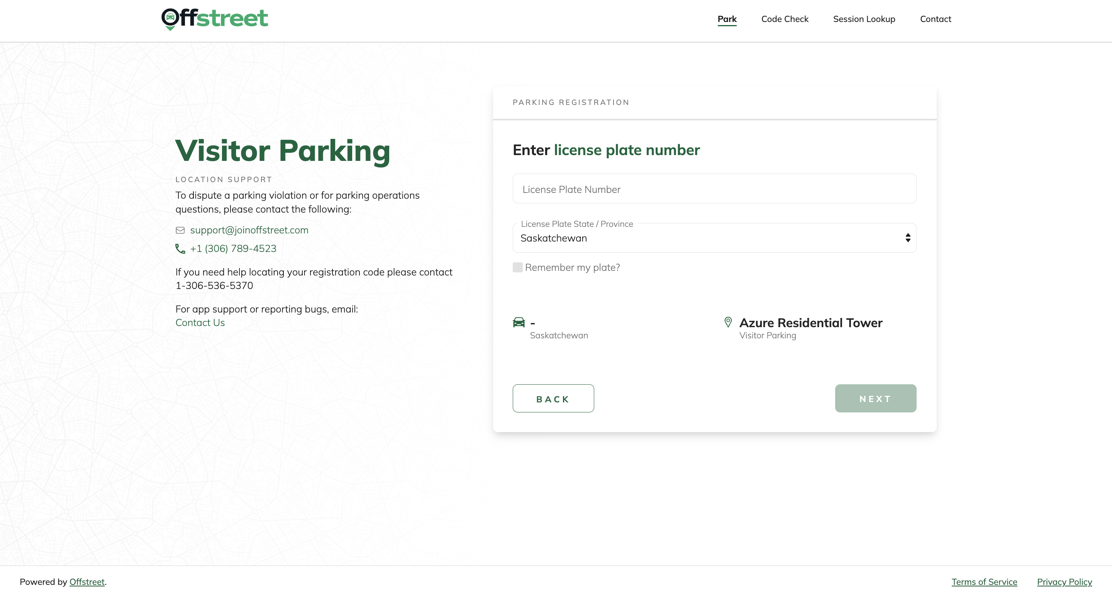Open the License Plate State / Province dropdown
Viewport: 1112px width, 598px height.
pyautogui.click(x=708, y=238)
